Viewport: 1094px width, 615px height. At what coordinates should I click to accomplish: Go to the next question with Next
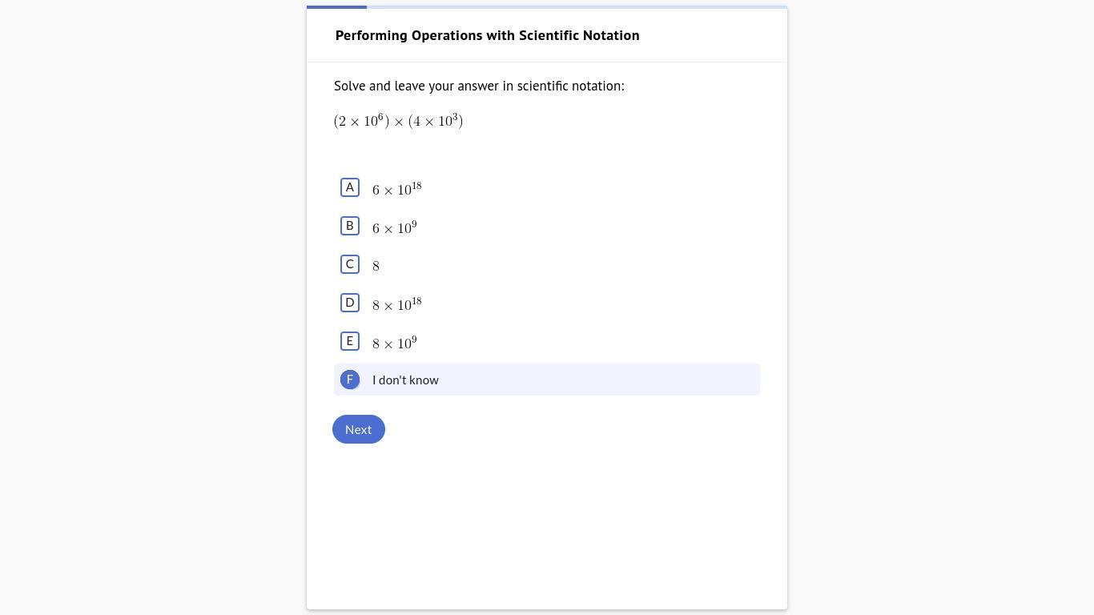(x=359, y=429)
